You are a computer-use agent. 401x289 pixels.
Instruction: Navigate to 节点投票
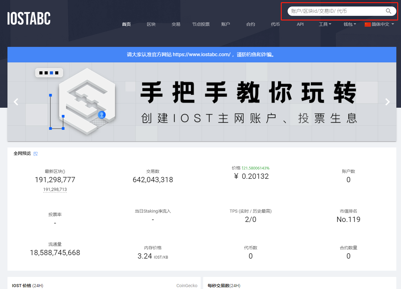coord(201,24)
